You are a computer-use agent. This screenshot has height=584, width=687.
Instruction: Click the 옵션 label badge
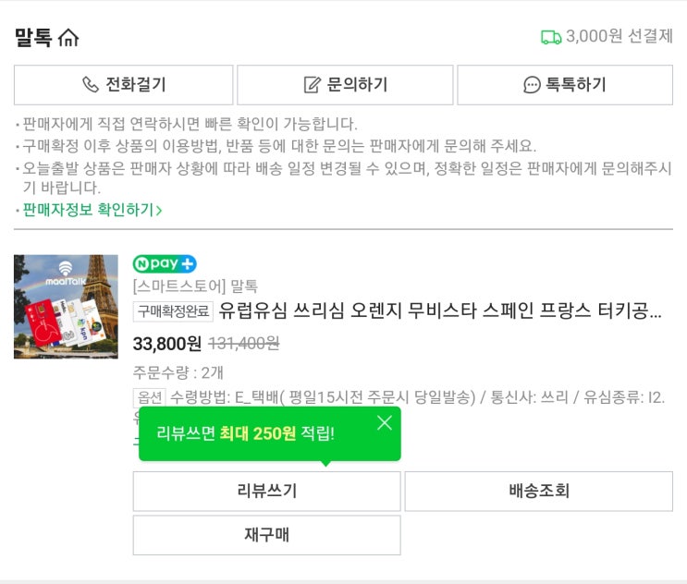[x=150, y=397]
